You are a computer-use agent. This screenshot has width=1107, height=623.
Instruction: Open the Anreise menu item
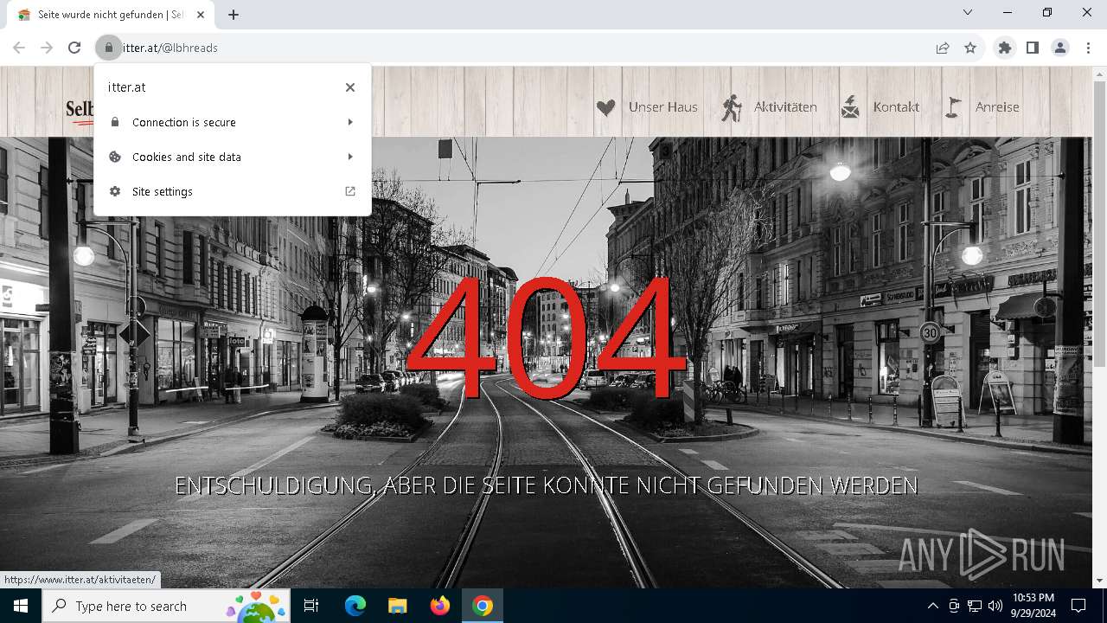[x=997, y=107]
